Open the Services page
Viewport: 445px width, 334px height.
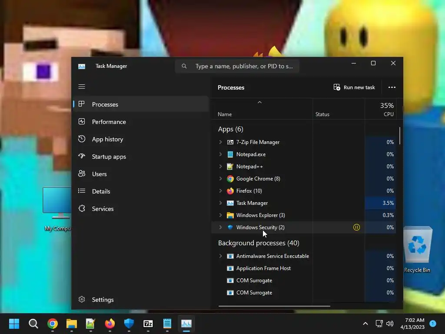(141, 209)
